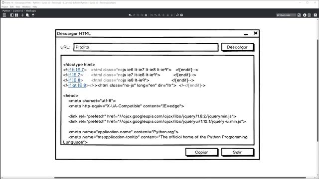Minimize the Balsamiq application window
This screenshot has width=319, height=179.
[300, 2]
